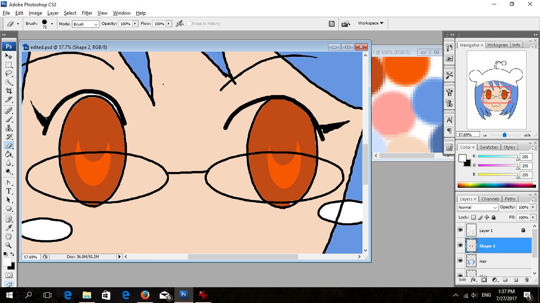Open the Opacity slider arrow in options bar
Image resolution: width=540 pixels, height=303 pixels.
tap(135, 24)
